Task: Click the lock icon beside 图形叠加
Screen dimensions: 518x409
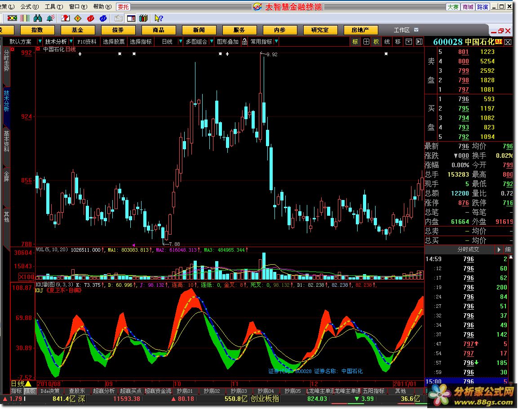Action: click(244, 42)
